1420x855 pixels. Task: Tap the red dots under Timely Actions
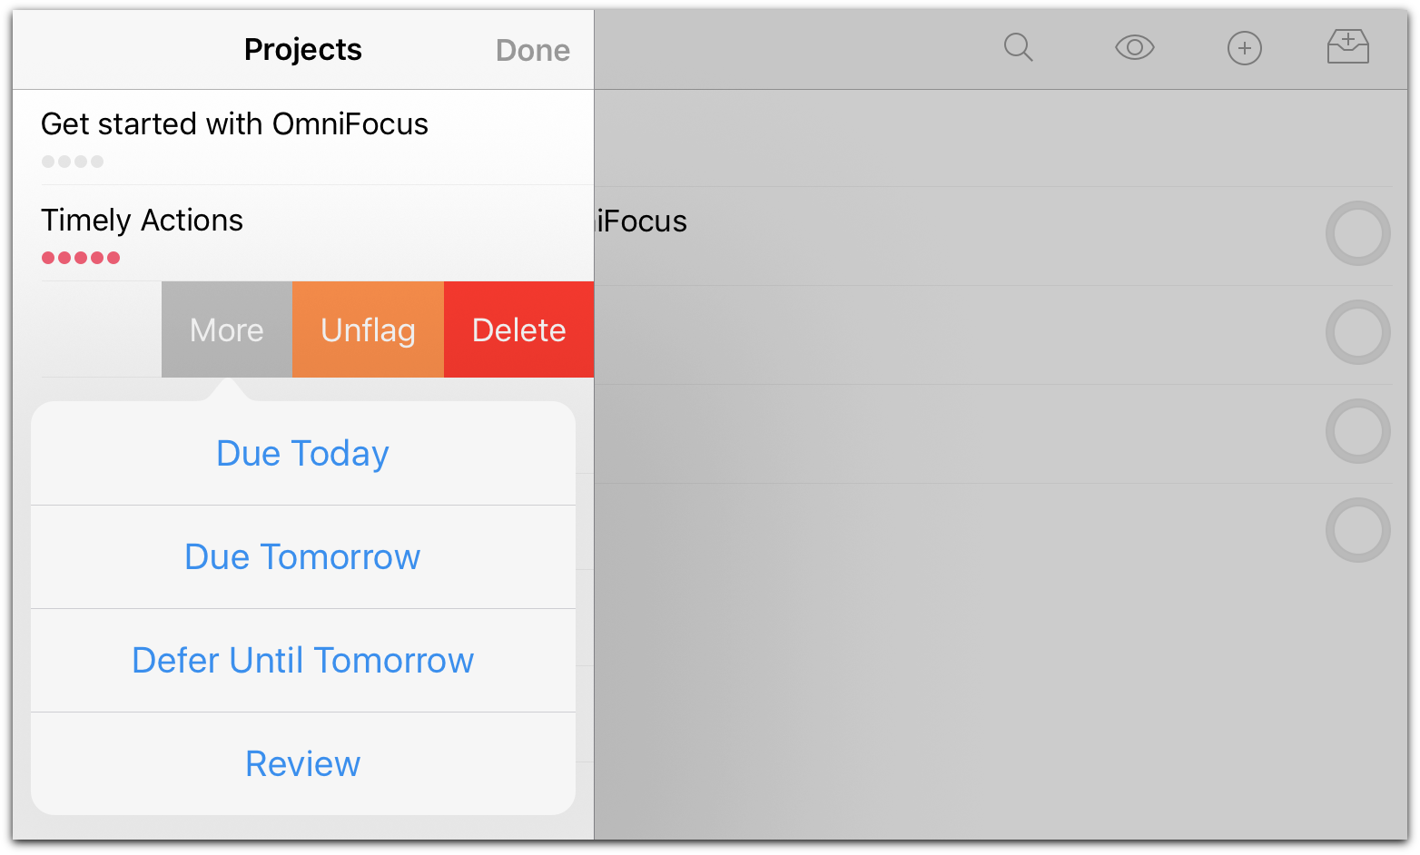[81, 258]
